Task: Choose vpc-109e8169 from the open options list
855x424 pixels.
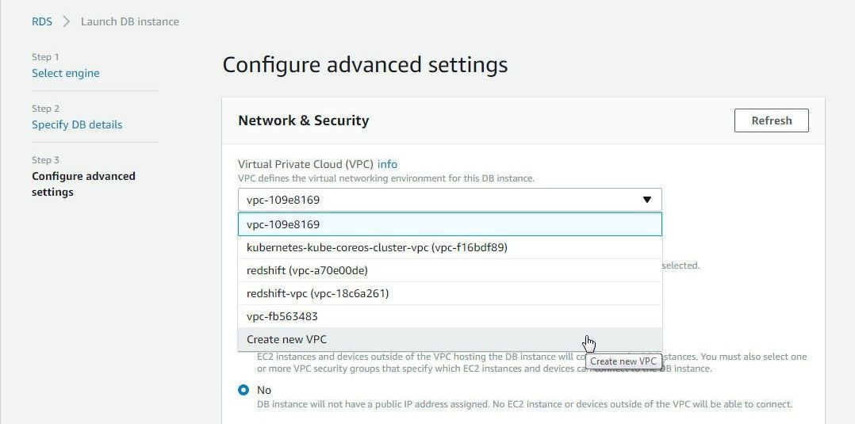Action: pos(450,224)
